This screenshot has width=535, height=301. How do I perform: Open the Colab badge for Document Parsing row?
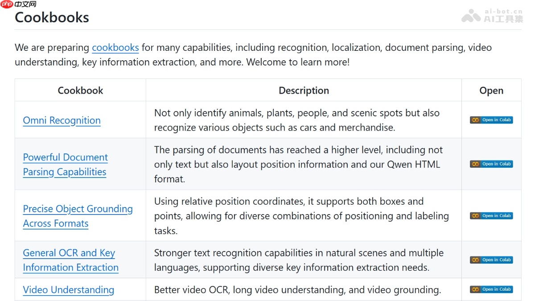491,164
